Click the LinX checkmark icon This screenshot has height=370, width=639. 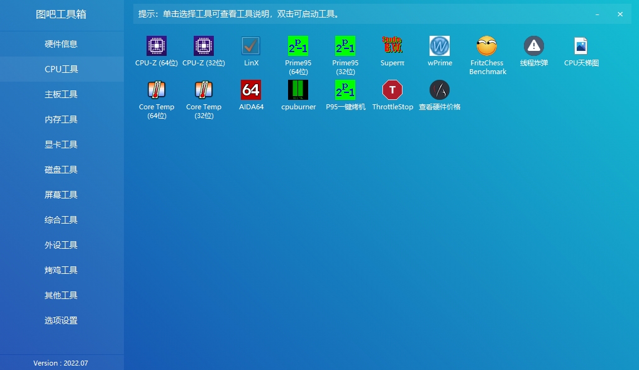point(250,46)
